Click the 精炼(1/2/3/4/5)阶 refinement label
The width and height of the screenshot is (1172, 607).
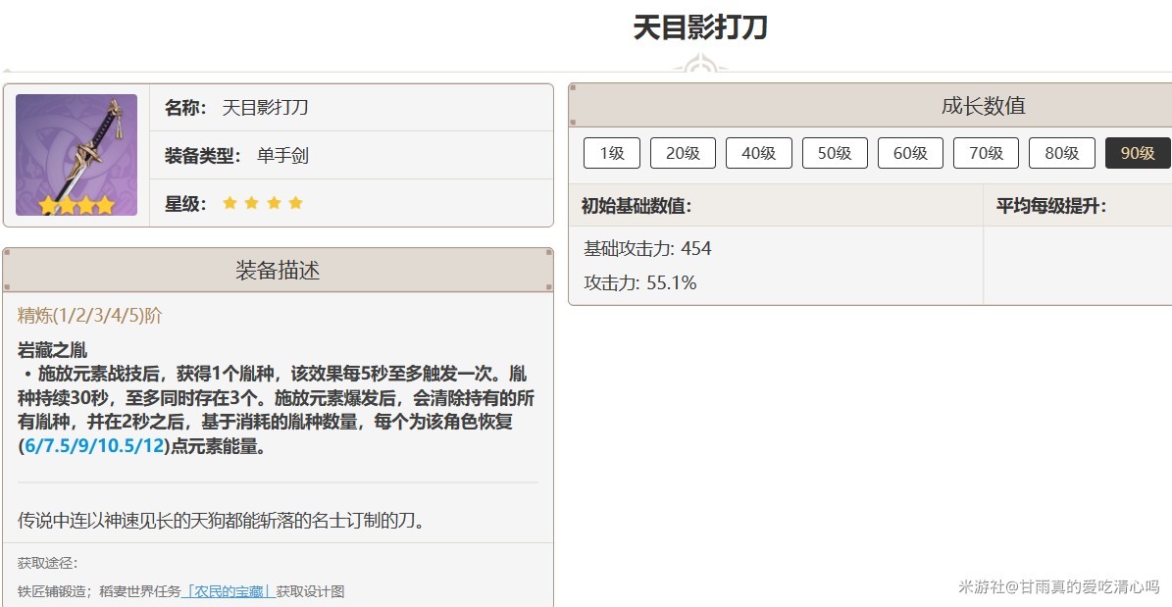coord(90,316)
